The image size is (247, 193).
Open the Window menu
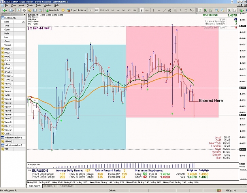point(47,6)
